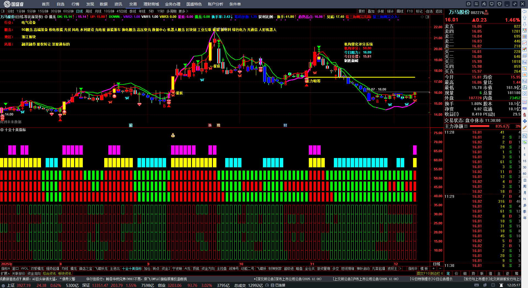Expand the 自选 watchlist option in chart toolbar

[x=429, y=11]
